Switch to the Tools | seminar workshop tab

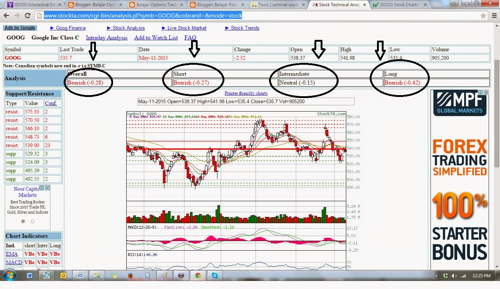click(277, 5)
